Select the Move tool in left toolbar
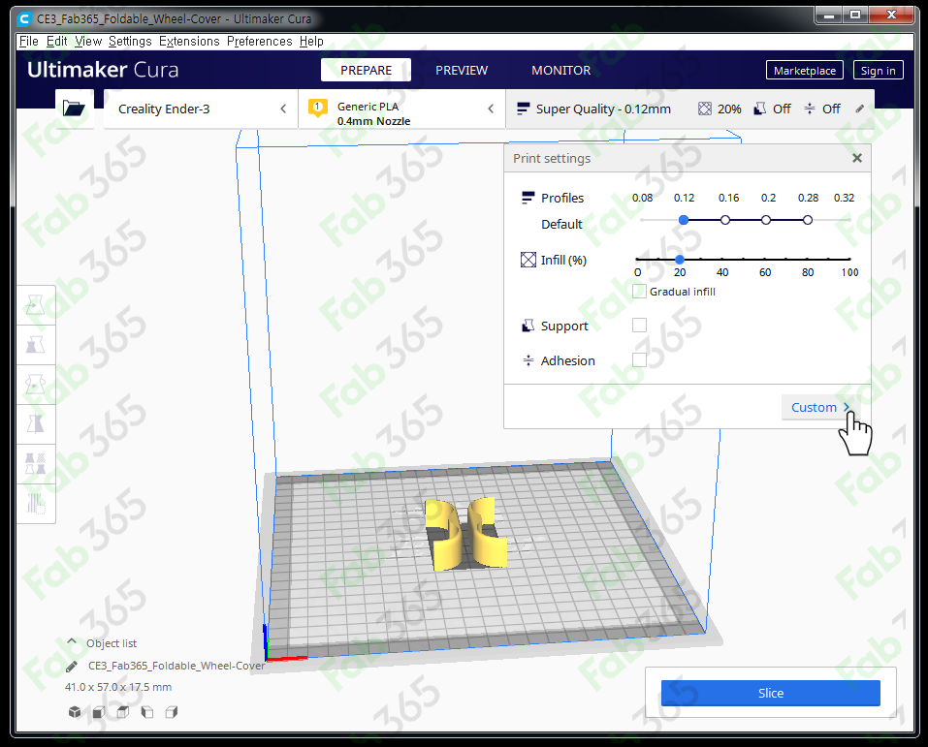The height and width of the screenshot is (747, 928). click(36, 306)
